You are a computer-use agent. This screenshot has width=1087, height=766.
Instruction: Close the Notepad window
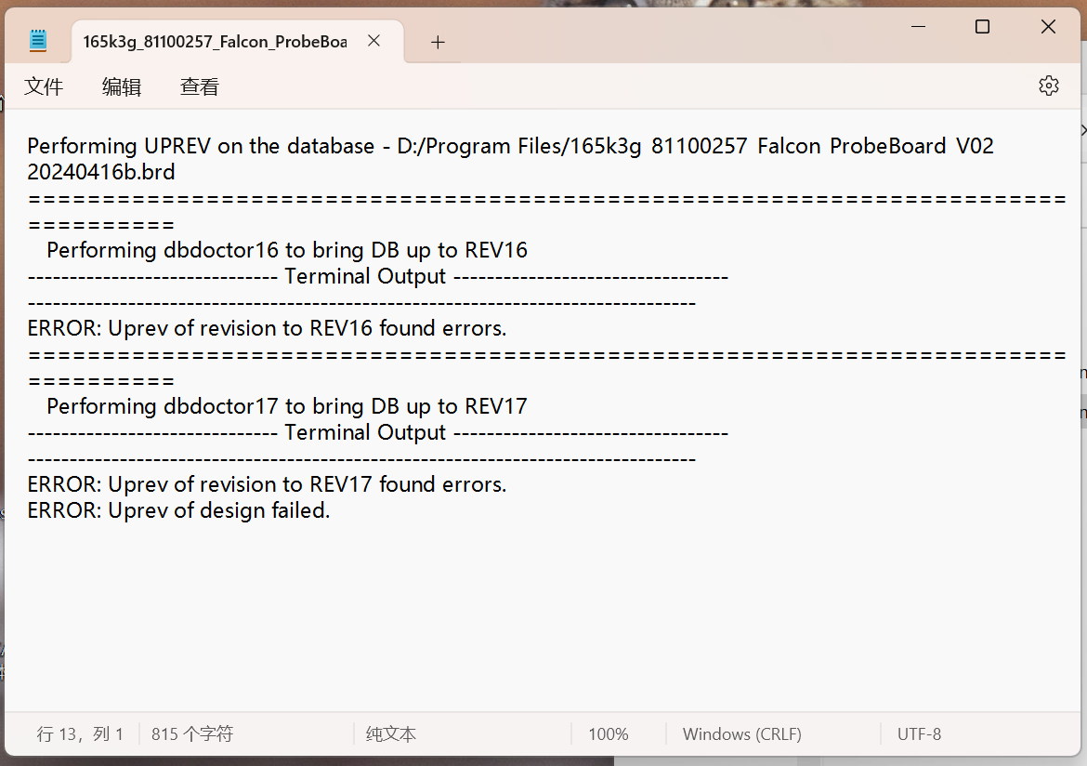1048,26
